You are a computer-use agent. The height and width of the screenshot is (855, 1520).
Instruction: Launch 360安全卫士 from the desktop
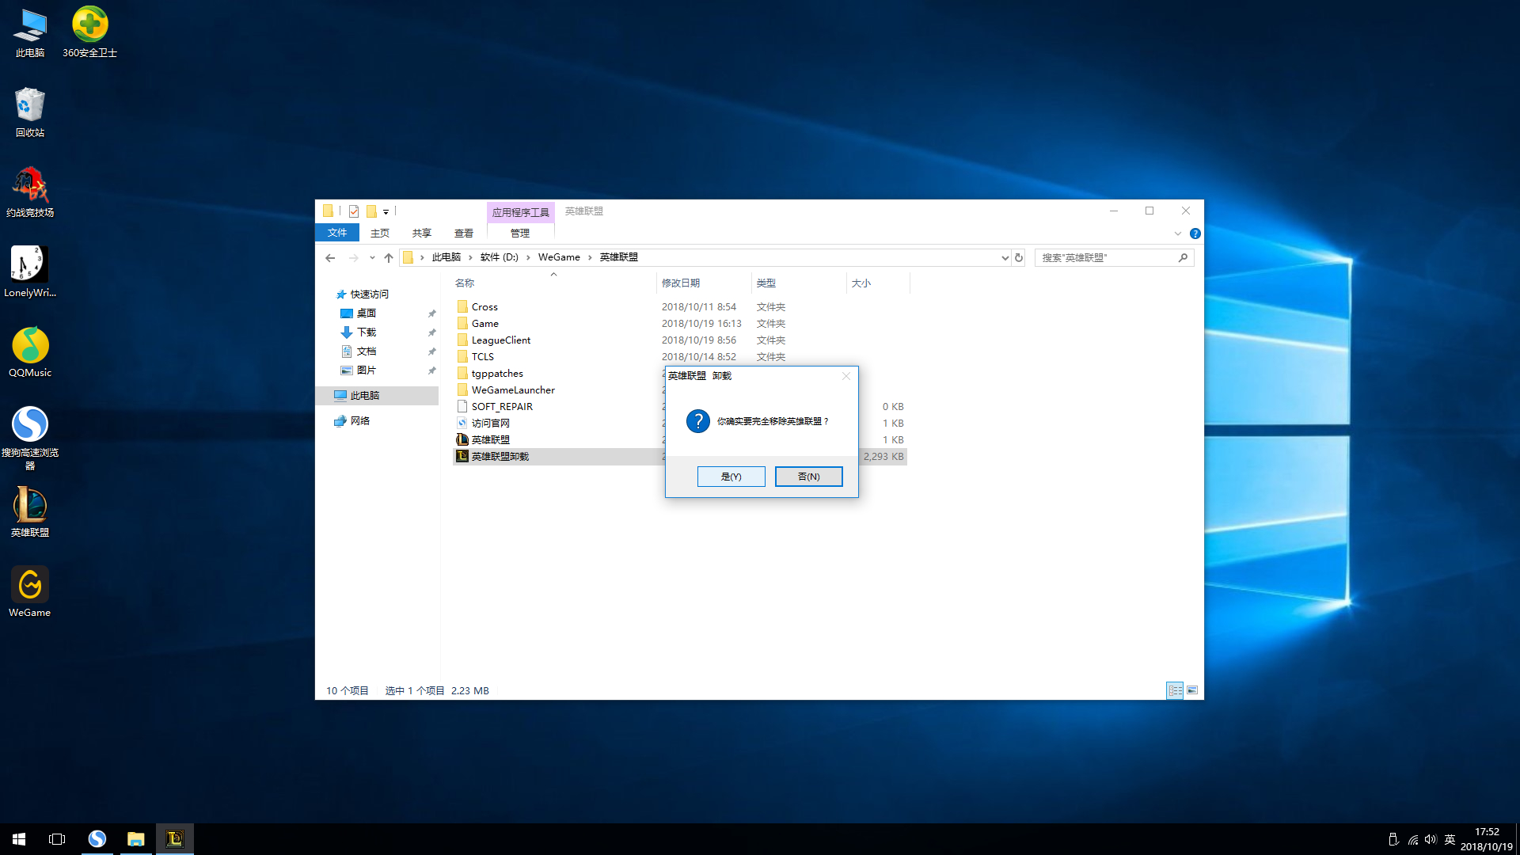(x=89, y=32)
